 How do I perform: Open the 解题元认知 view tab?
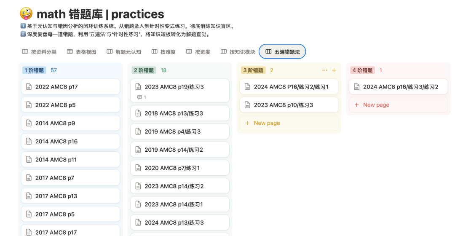124,52
